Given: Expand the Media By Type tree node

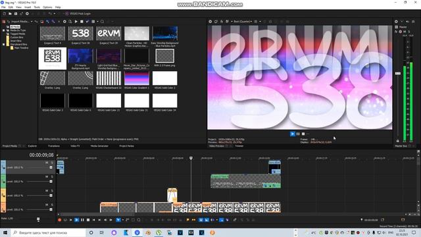Looking at the screenshot, I should 4,30.
